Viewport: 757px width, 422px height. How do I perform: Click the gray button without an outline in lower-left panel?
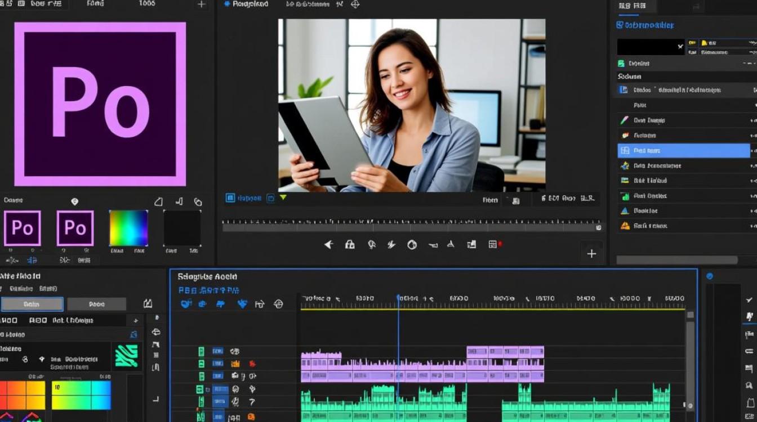point(96,304)
